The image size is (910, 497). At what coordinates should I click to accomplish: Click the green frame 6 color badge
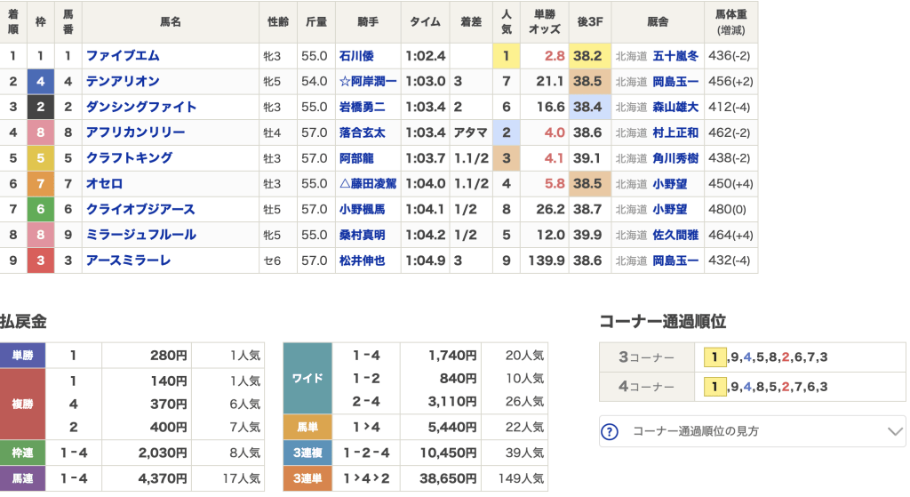[x=41, y=209]
